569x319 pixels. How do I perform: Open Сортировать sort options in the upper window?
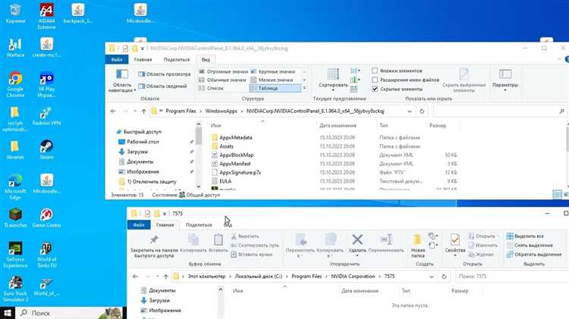pos(333,79)
